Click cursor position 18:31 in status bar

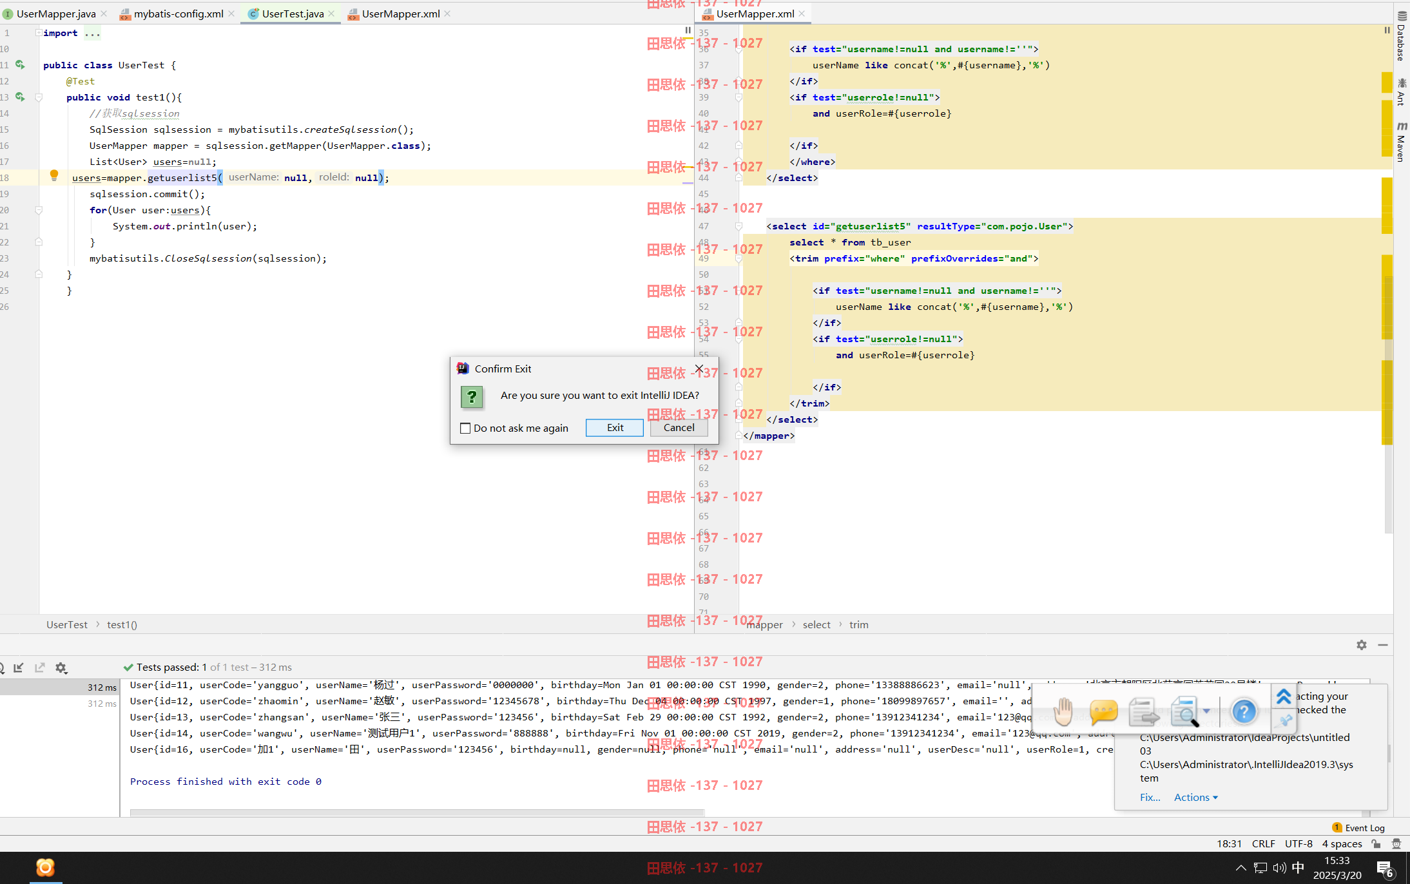coord(1229,843)
